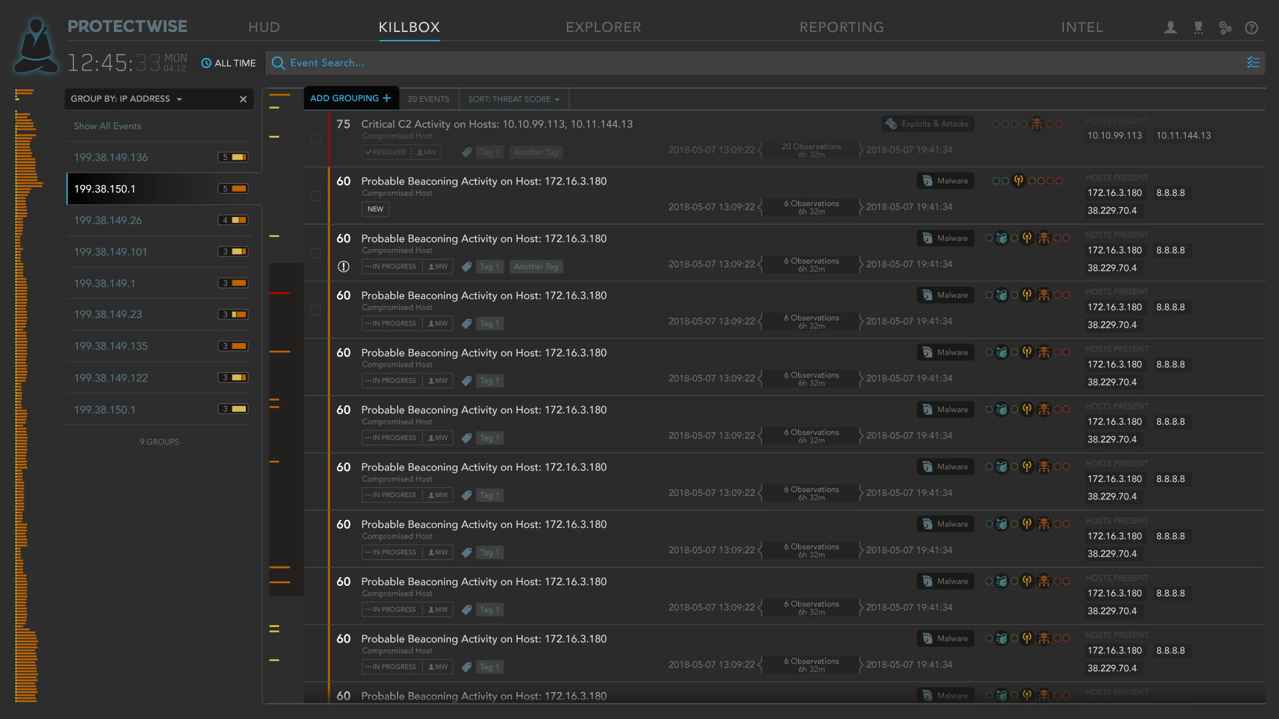
Task: Click the Exploits & Attacks category badge
Action: [x=928, y=124]
